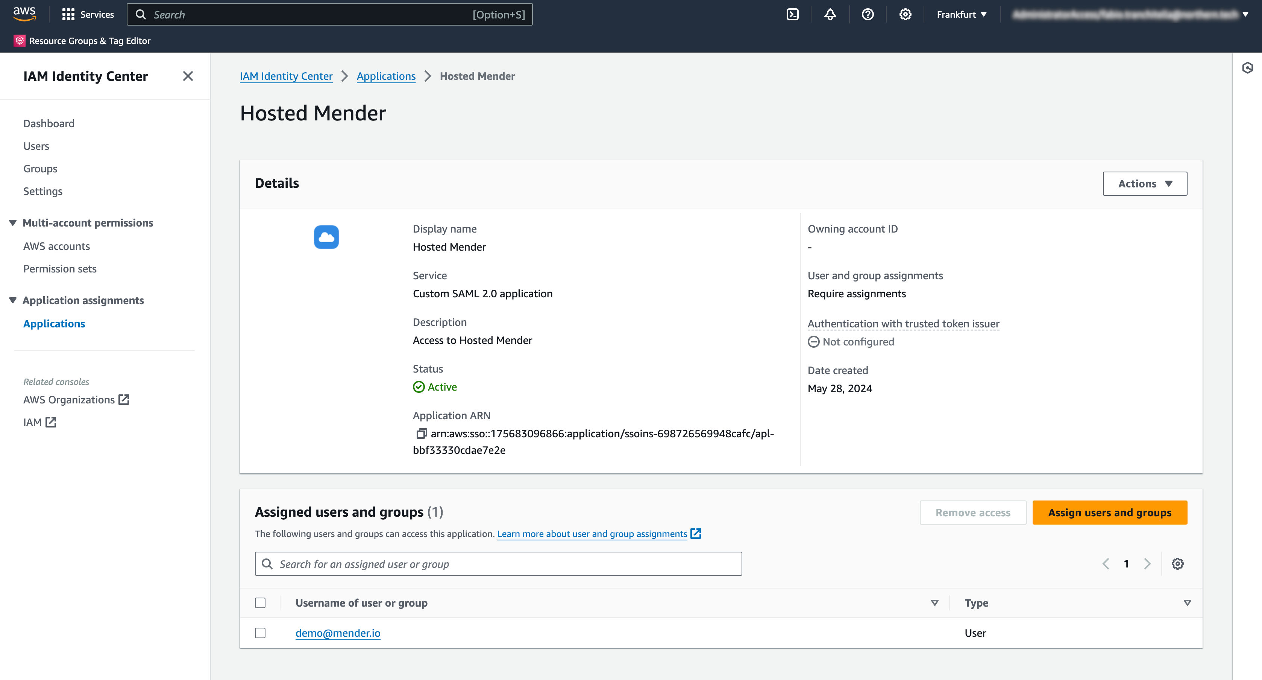Select the checkbox next to demo@mender.io
This screenshot has height=680, width=1262.
click(x=260, y=633)
